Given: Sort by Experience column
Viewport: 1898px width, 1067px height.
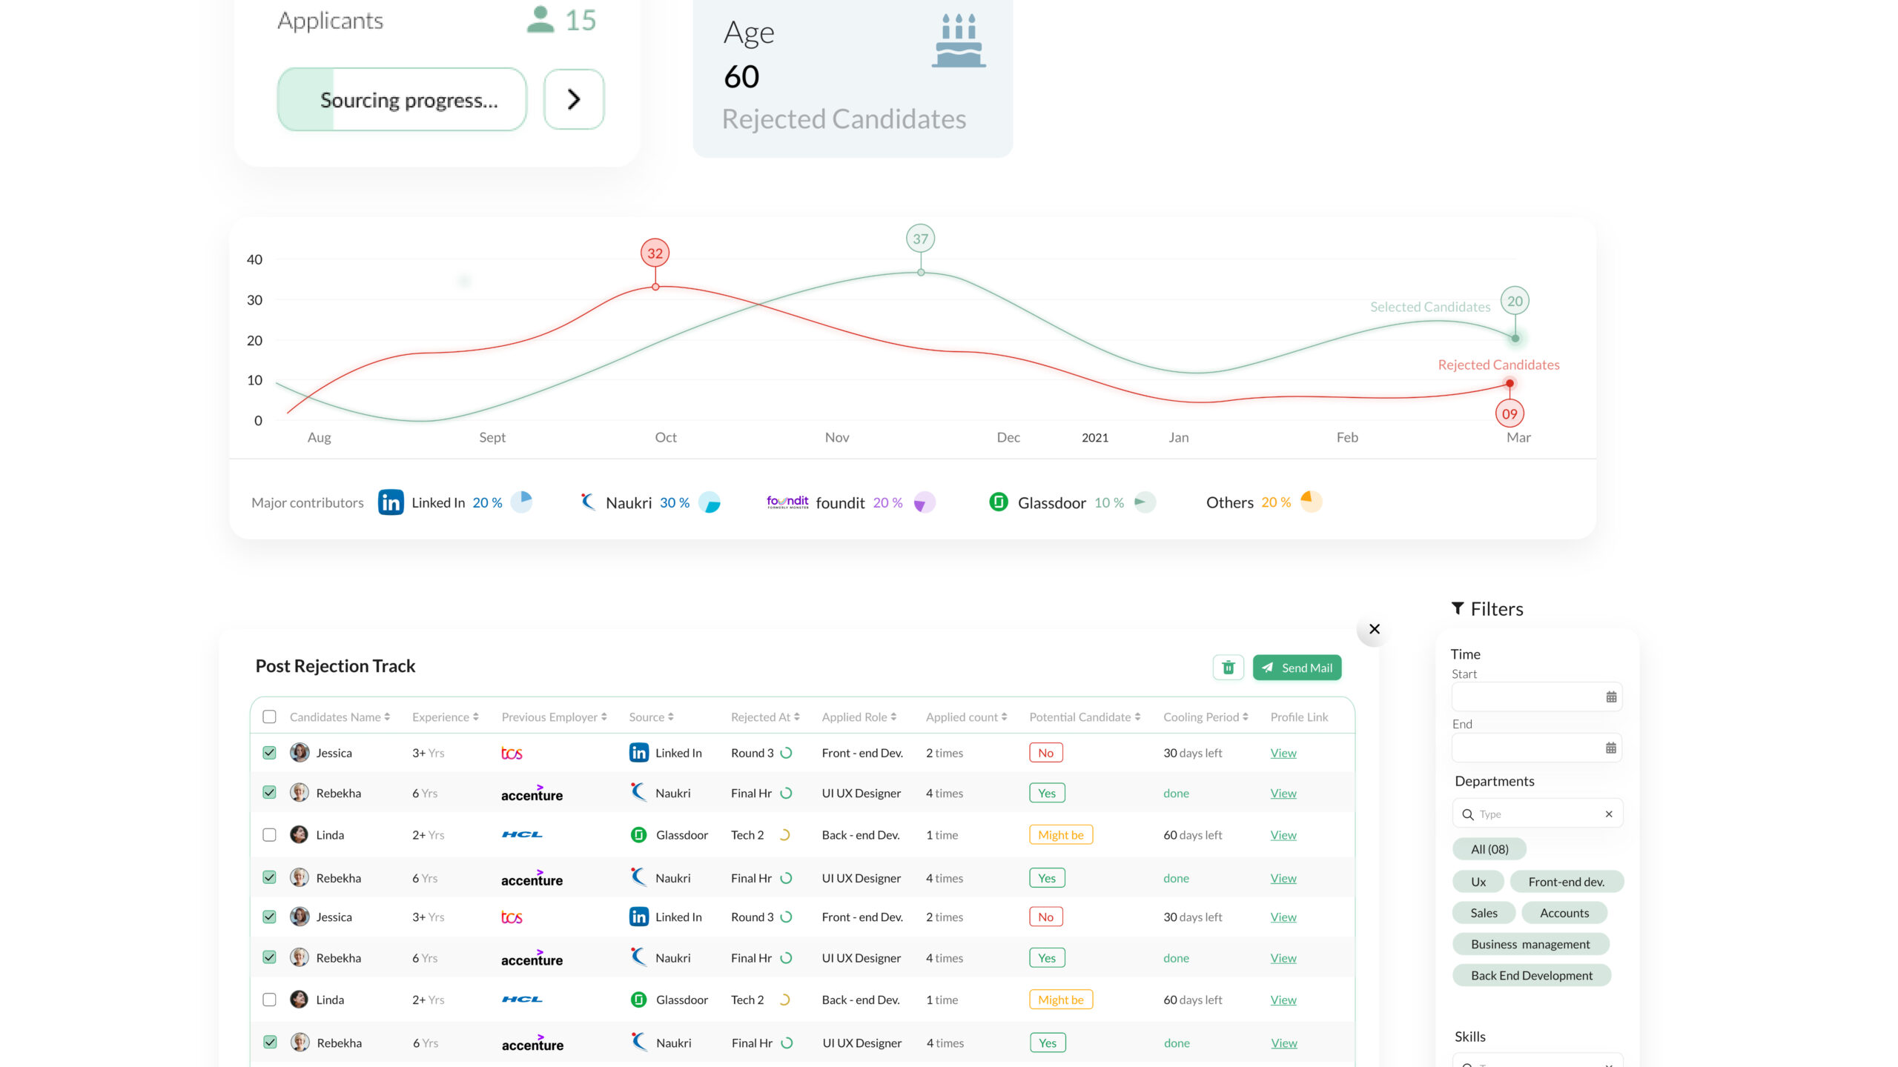Looking at the screenshot, I should 445,717.
